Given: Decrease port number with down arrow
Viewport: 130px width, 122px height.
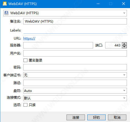Looking at the screenshot, I should pyautogui.click(x=124, y=47).
